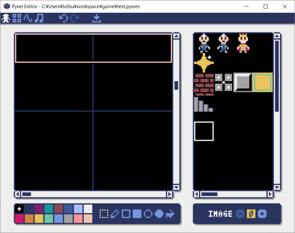Pick the dark navy color swatch
295x233 pixels.
[29, 209]
